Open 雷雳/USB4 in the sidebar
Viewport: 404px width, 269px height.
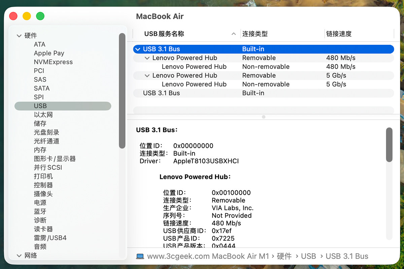pyautogui.click(x=50, y=238)
